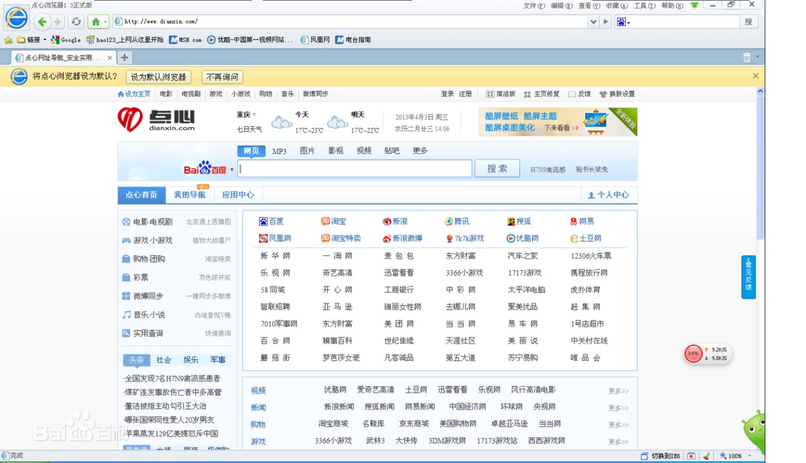Click the green home icon in toolbar
Viewport: 806px width, 463px height.
coord(95,22)
